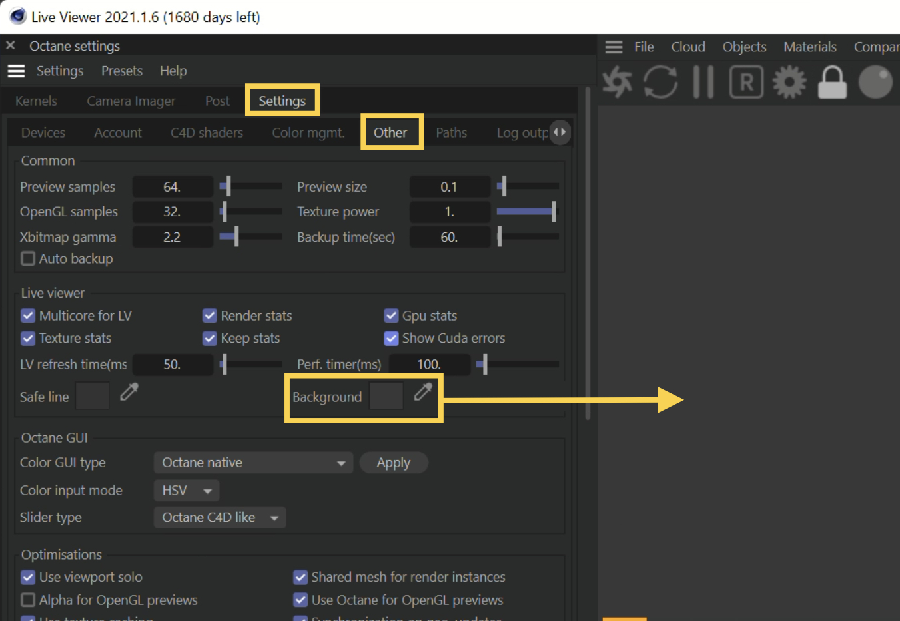Open the Materials menu
Screen dimensions: 900x621
[x=810, y=47]
